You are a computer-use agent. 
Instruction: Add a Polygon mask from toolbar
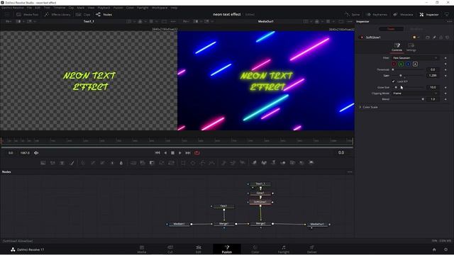click(x=202, y=163)
